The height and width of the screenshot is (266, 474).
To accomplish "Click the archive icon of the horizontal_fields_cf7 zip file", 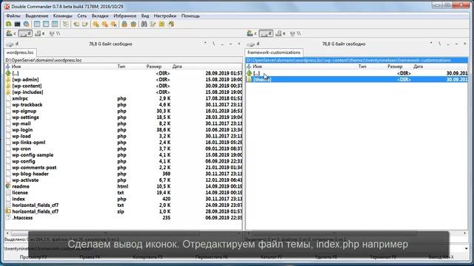I will (x=8, y=211).
